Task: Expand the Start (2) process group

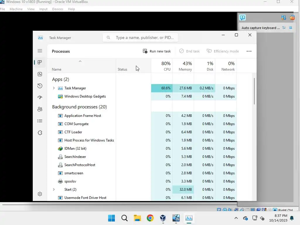Action: [x=54, y=190]
